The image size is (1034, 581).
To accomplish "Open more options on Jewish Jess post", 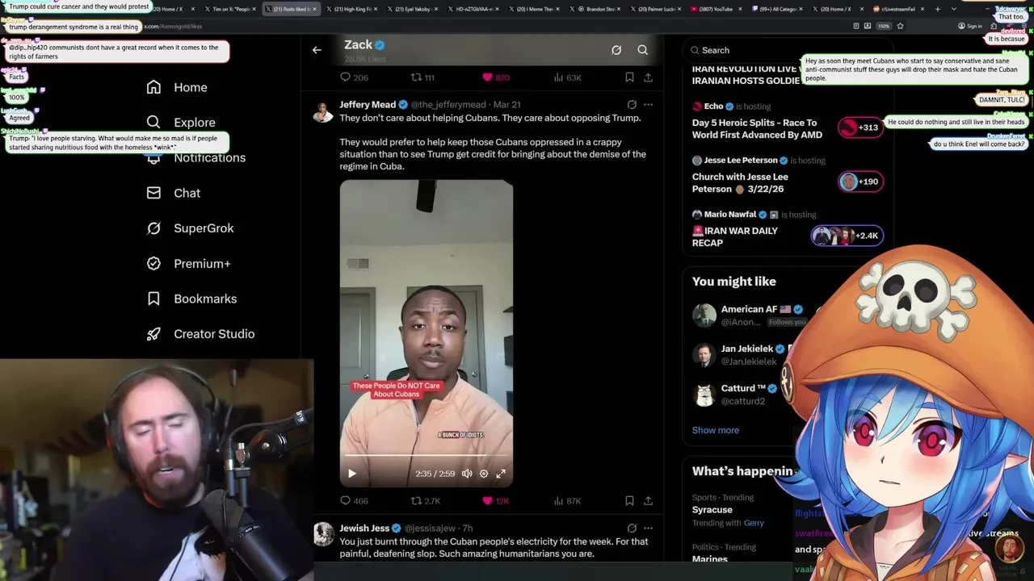I will tap(648, 528).
